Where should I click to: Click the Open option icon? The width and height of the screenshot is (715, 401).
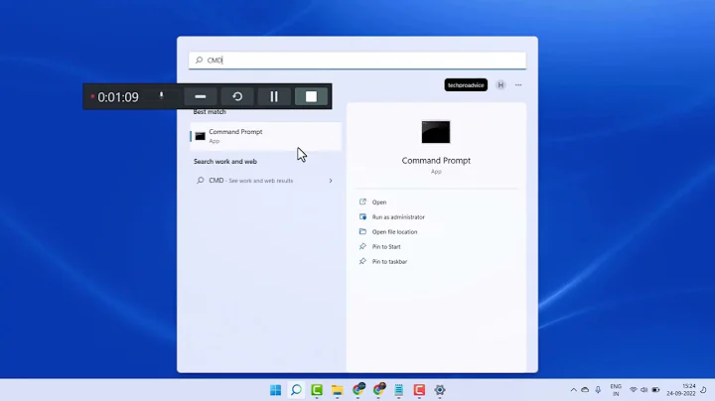[x=362, y=201]
